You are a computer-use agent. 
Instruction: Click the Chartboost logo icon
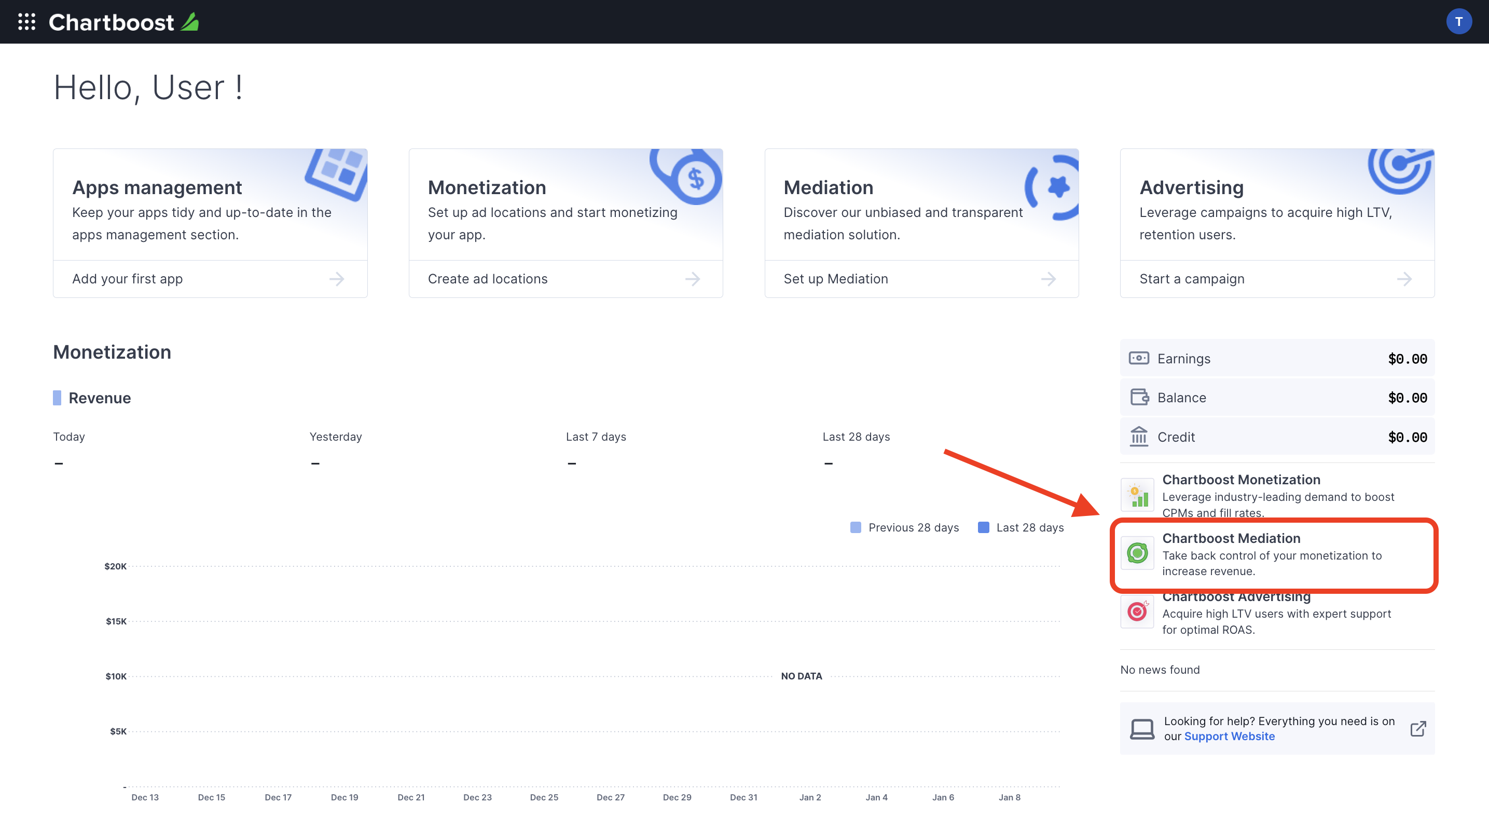point(190,21)
